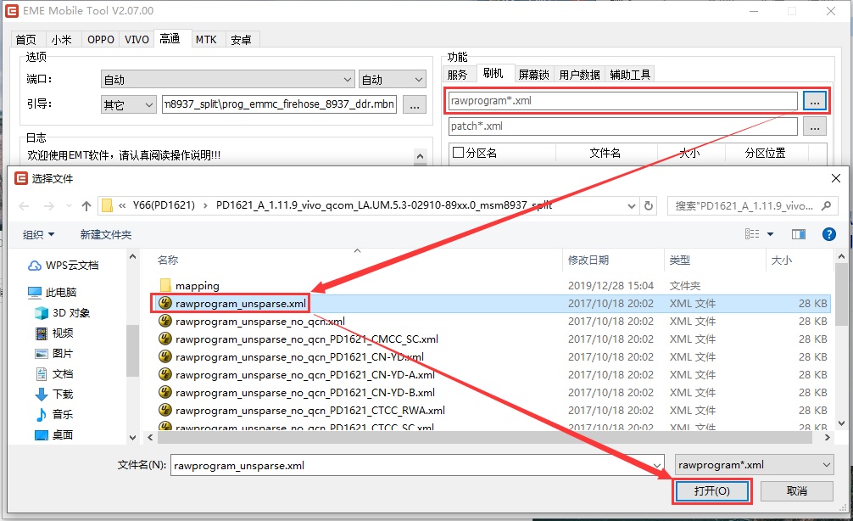
Task: Click the up-directory arrow in file dialog
Action: pyautogui.click(x=86, y=206)
